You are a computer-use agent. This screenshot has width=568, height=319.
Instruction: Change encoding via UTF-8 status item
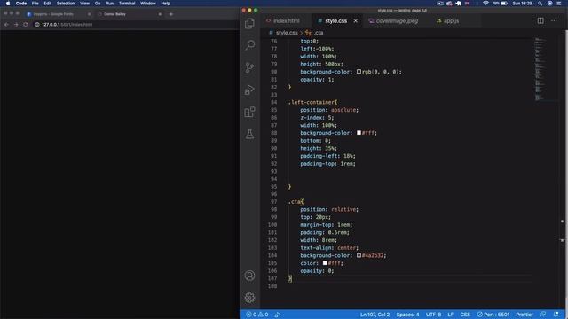[x=433, y=315]
